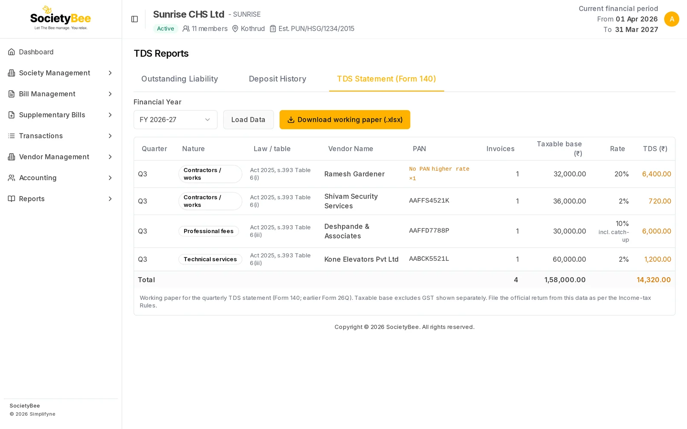Click the Accounting users icon
Image resolution: width=687 pixels, height=429 pixels.
pyautogui.click(x=12, y=178)
